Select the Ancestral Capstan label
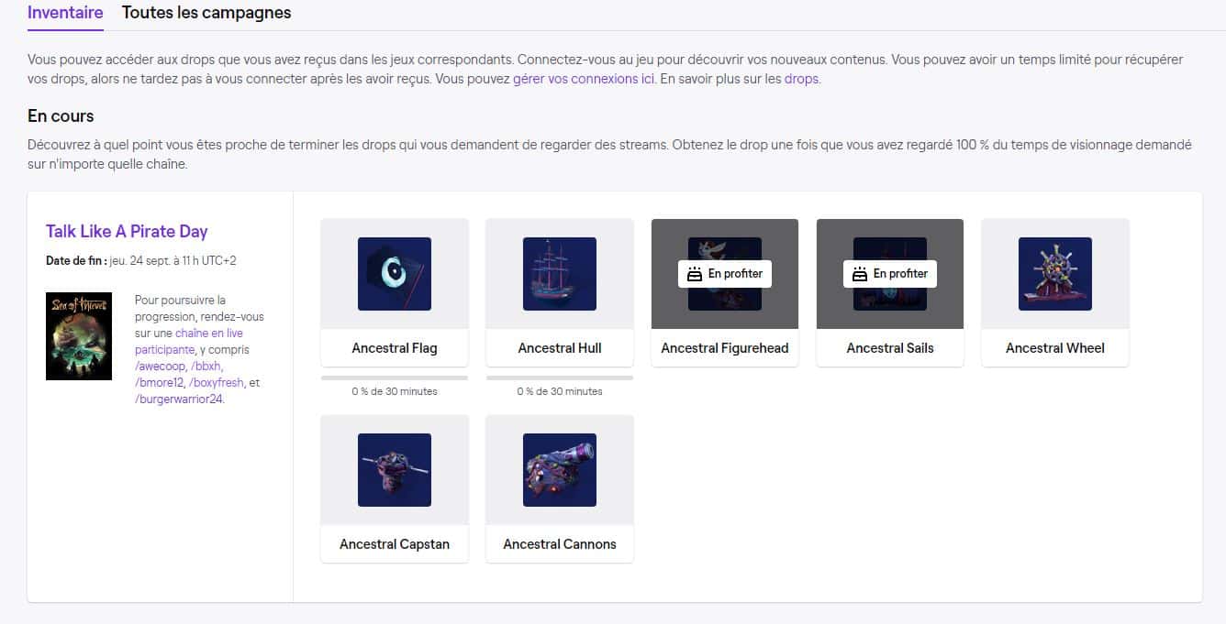The height and width of the screenshot is (624, 1226). [x=395, y=544]
